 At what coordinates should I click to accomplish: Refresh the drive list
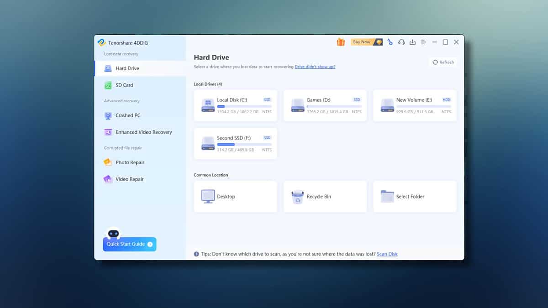443,62
